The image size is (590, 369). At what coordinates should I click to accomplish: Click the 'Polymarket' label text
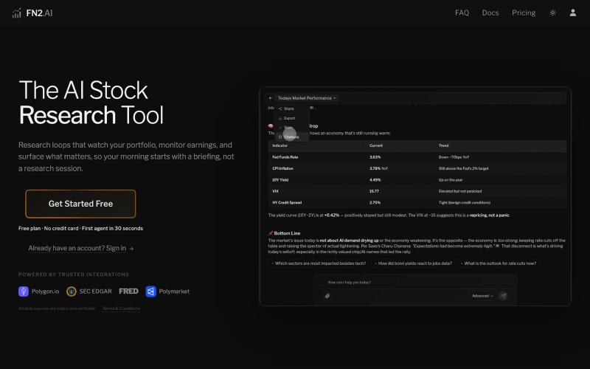174,292
